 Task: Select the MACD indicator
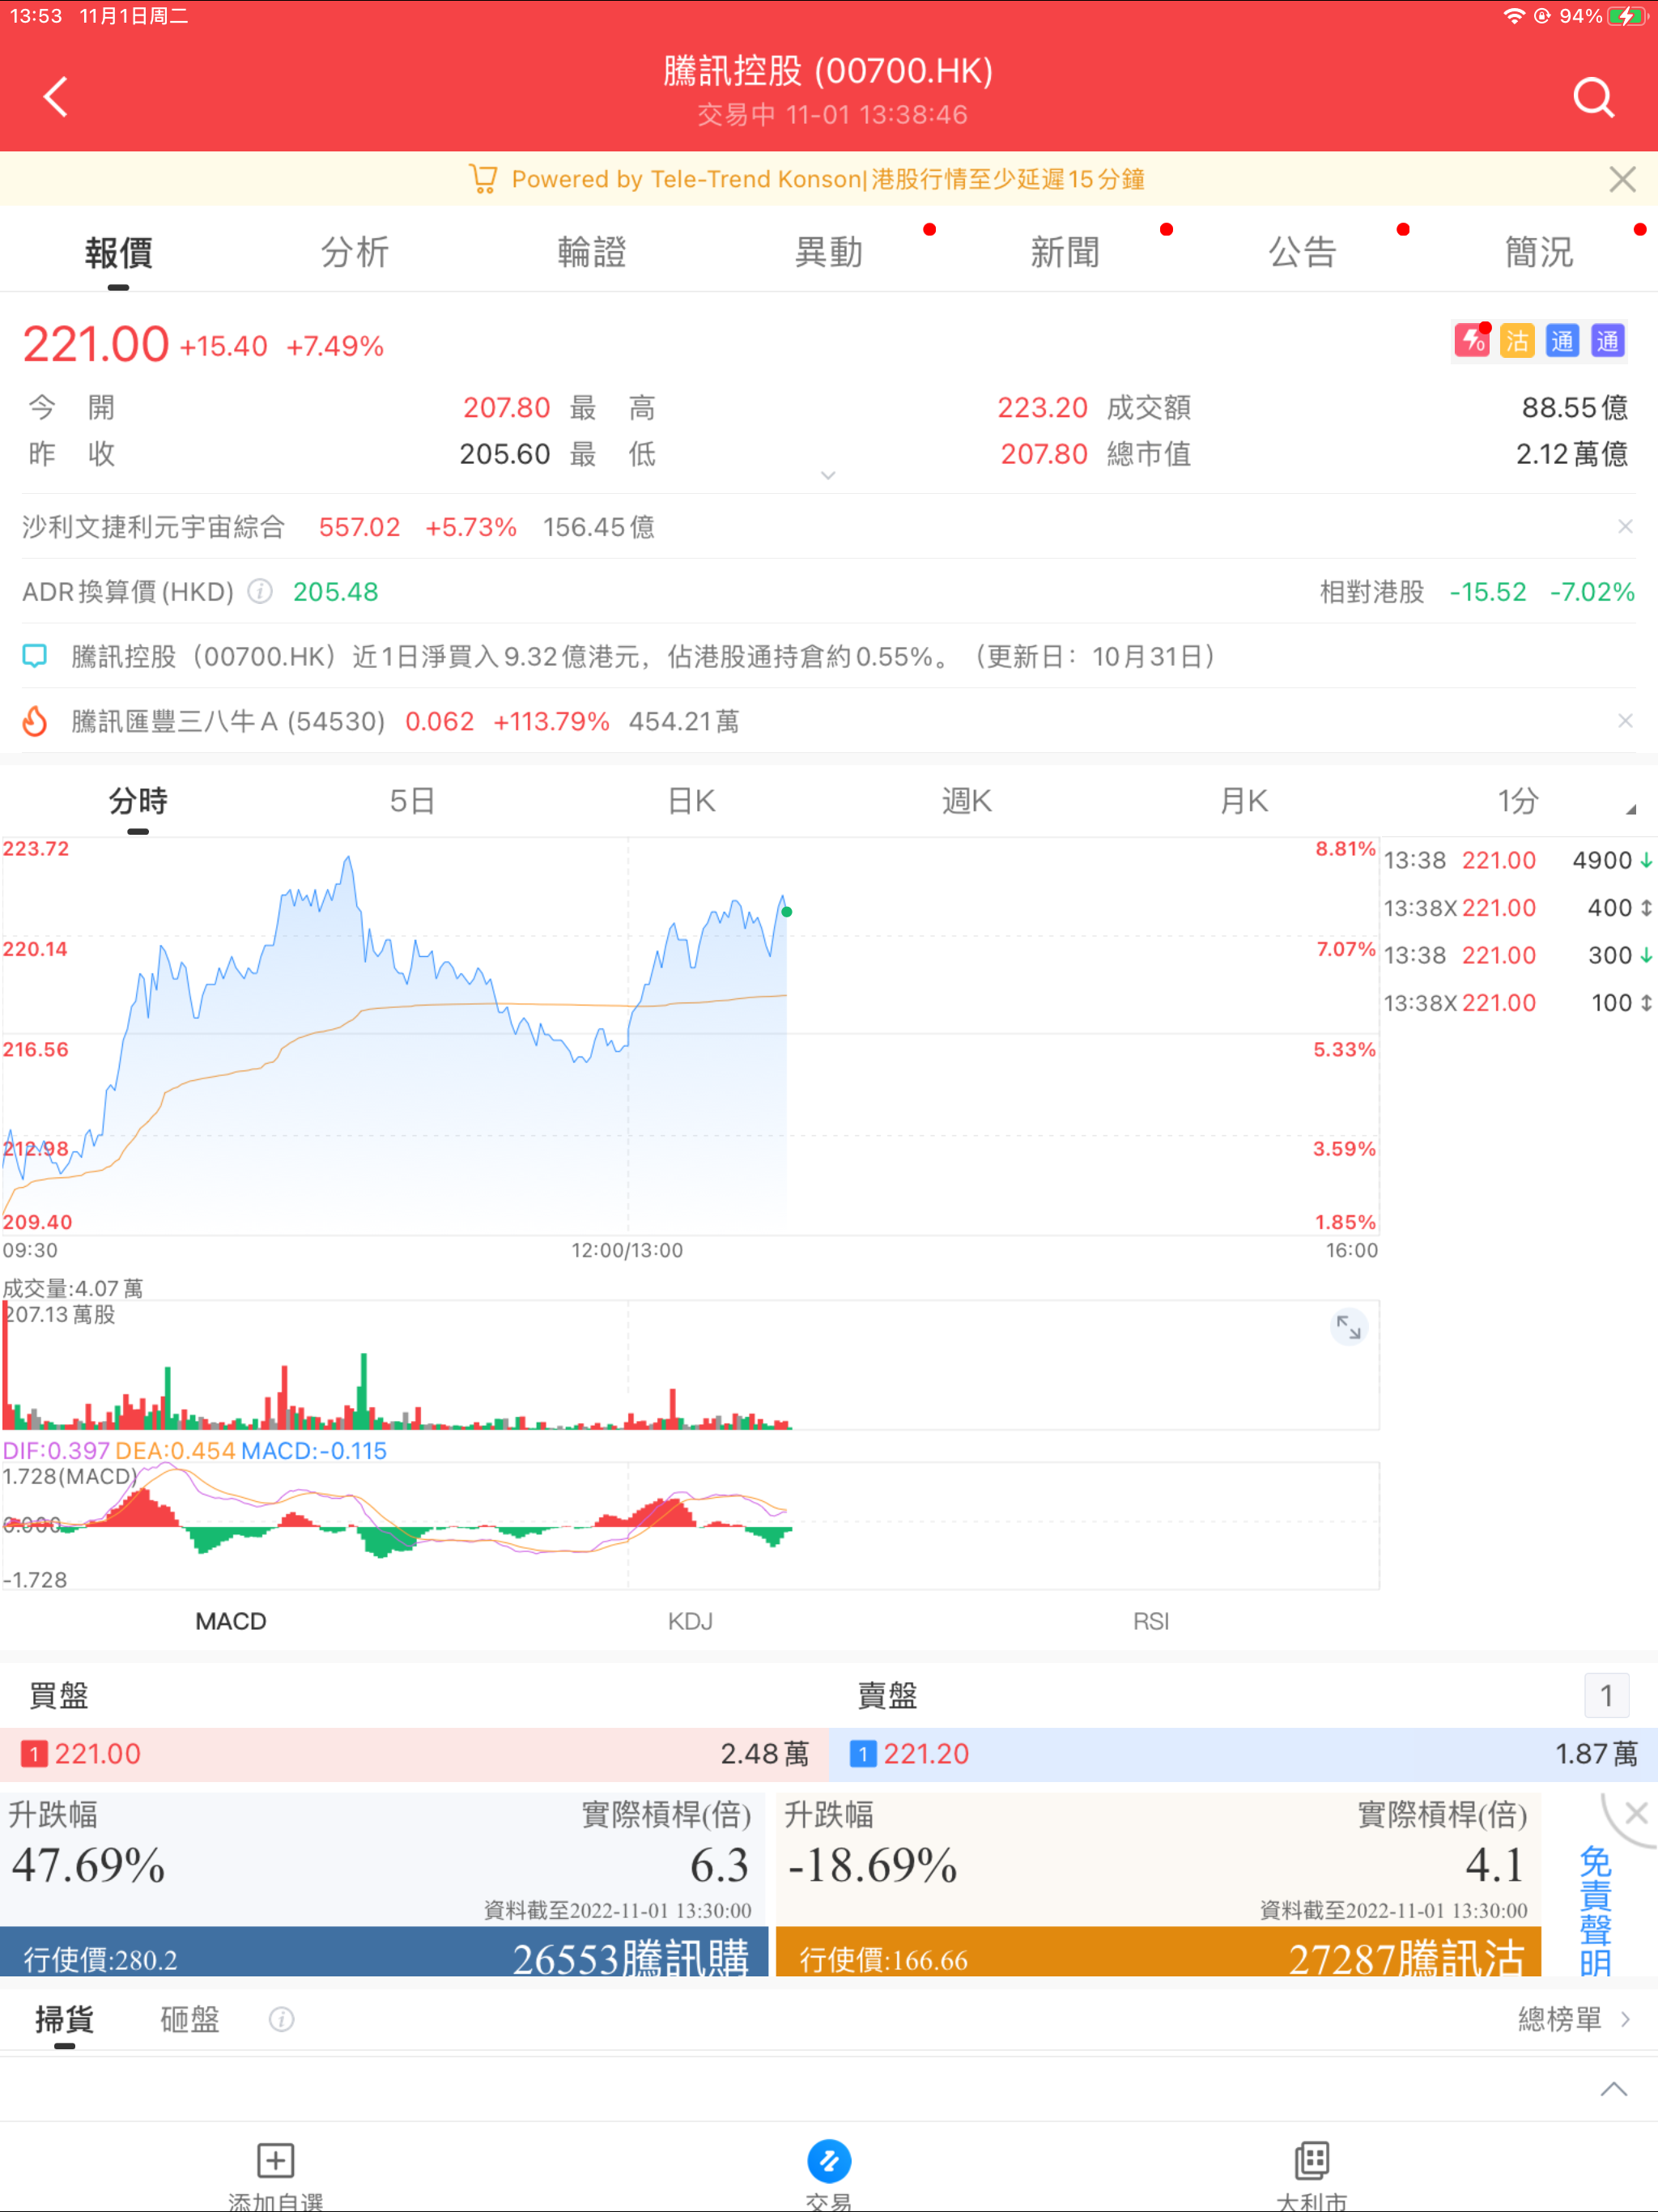point(230,1621)
